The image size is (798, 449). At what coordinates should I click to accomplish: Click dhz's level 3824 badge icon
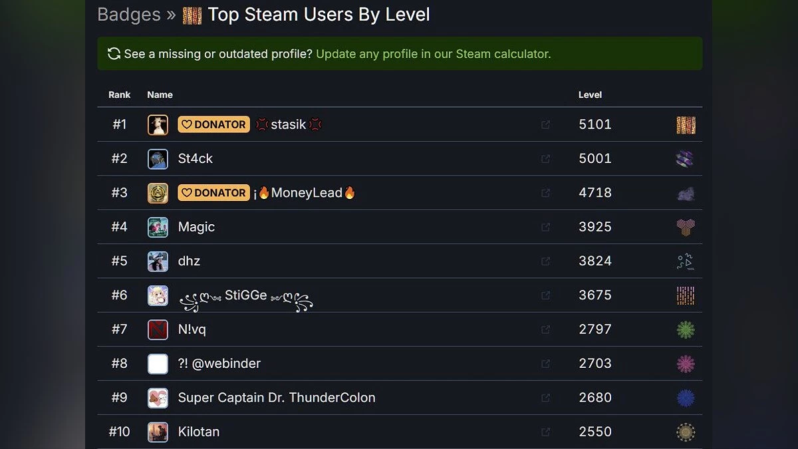[x=686, y=261]
